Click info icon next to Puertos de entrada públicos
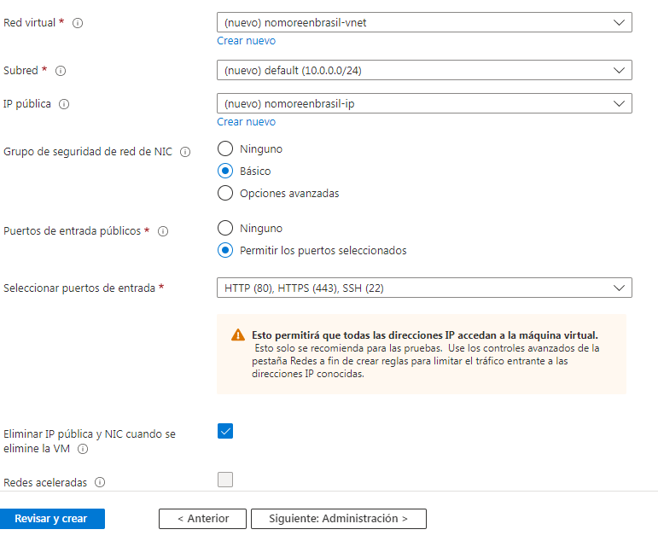Image resolution: width=658 pixels, height=547 pixels. [163, 231]
